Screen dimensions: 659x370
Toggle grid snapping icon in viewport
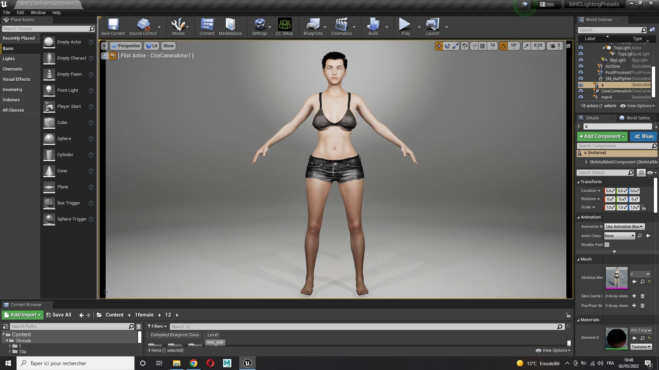coord(483,46)
